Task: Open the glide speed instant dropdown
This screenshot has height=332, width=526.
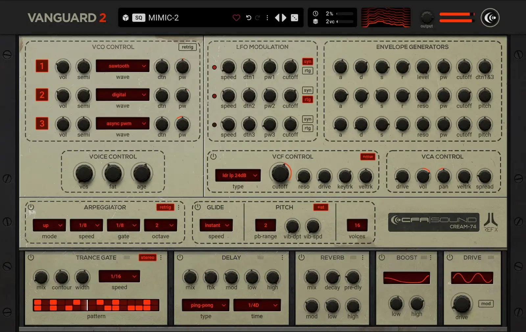Action: [x=216, y=225]
